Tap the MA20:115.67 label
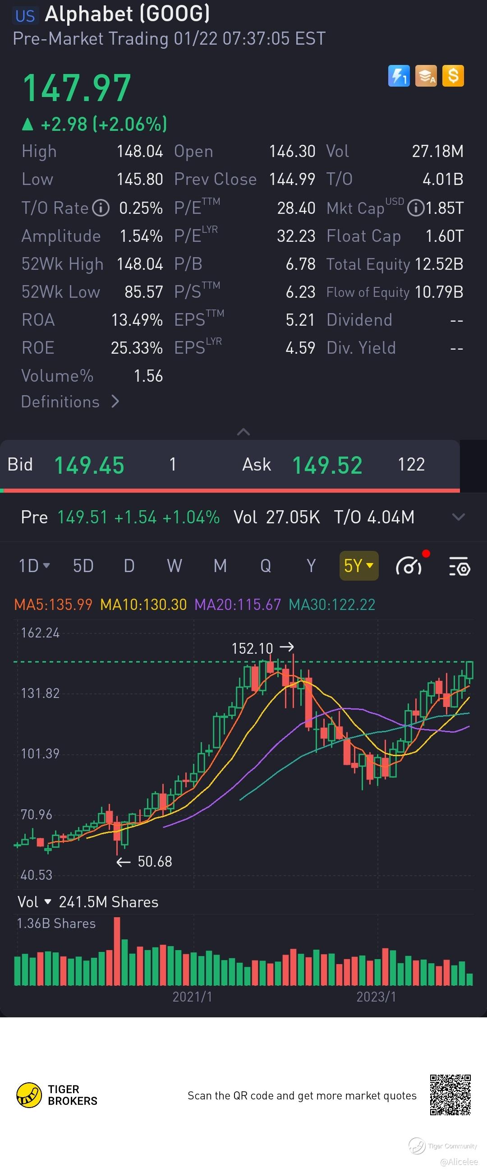Viewport: 487px width, 1173px height. pyautogui.click(x=238, y=605)
